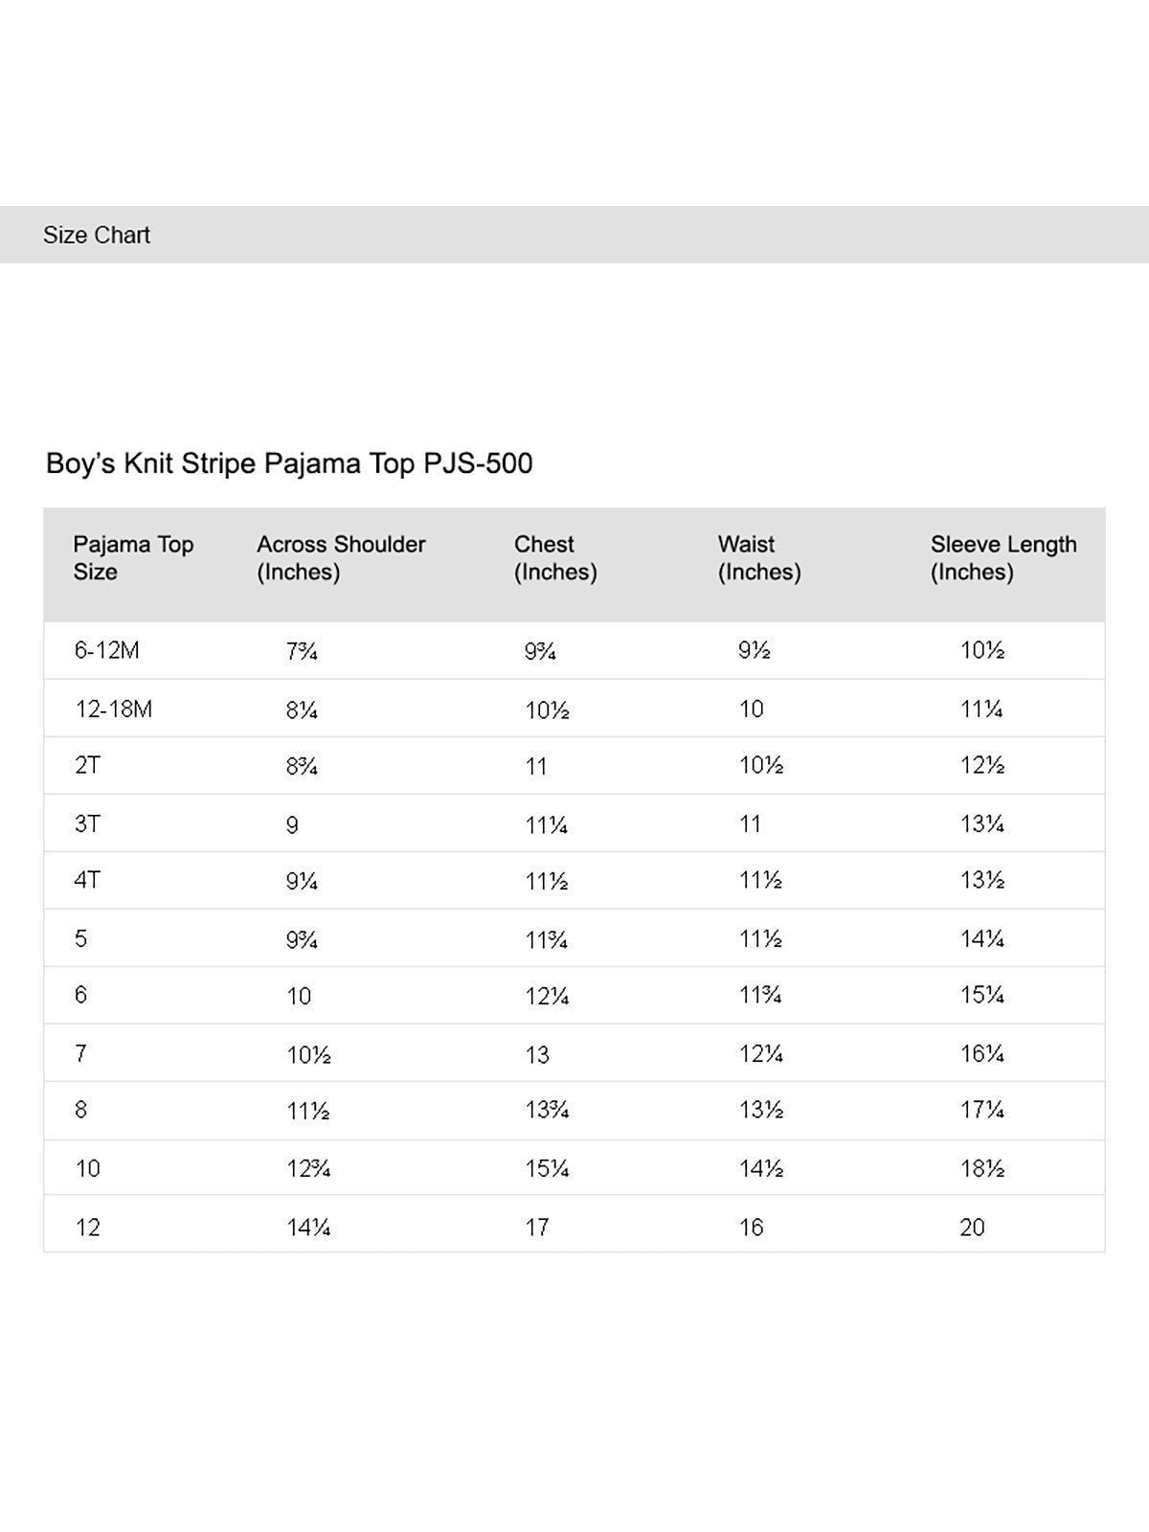Select the 4T size row label

click(87, 881)
